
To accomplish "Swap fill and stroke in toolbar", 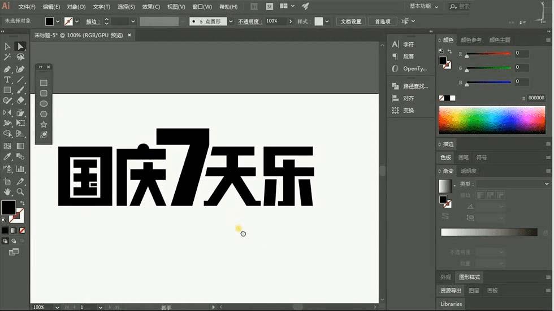I will [x=22, y=203].
